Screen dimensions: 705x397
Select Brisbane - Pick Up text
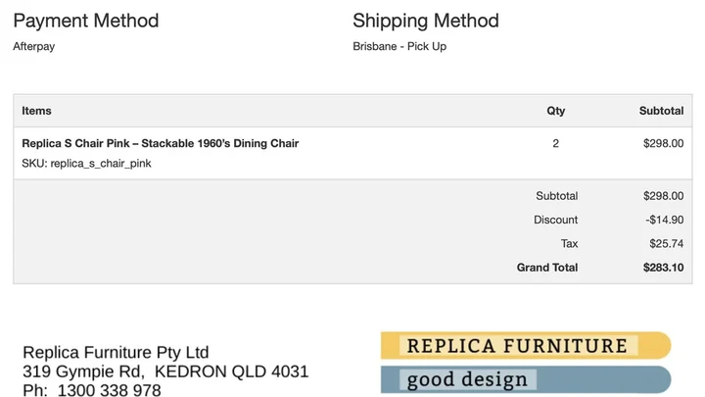[x=399, y=46]
